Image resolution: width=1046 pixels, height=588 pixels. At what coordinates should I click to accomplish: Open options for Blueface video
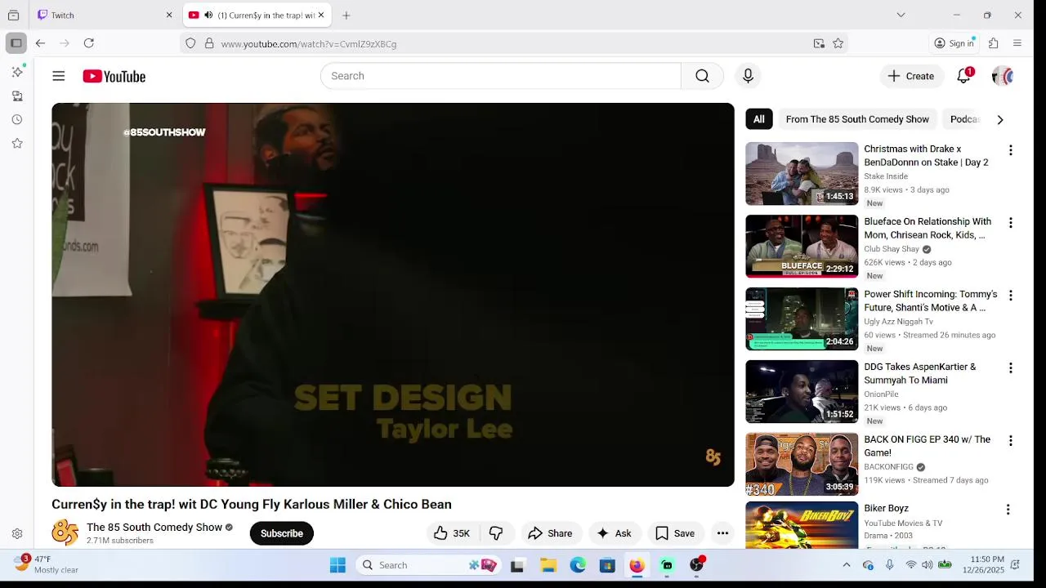(x=1010, y=223)
